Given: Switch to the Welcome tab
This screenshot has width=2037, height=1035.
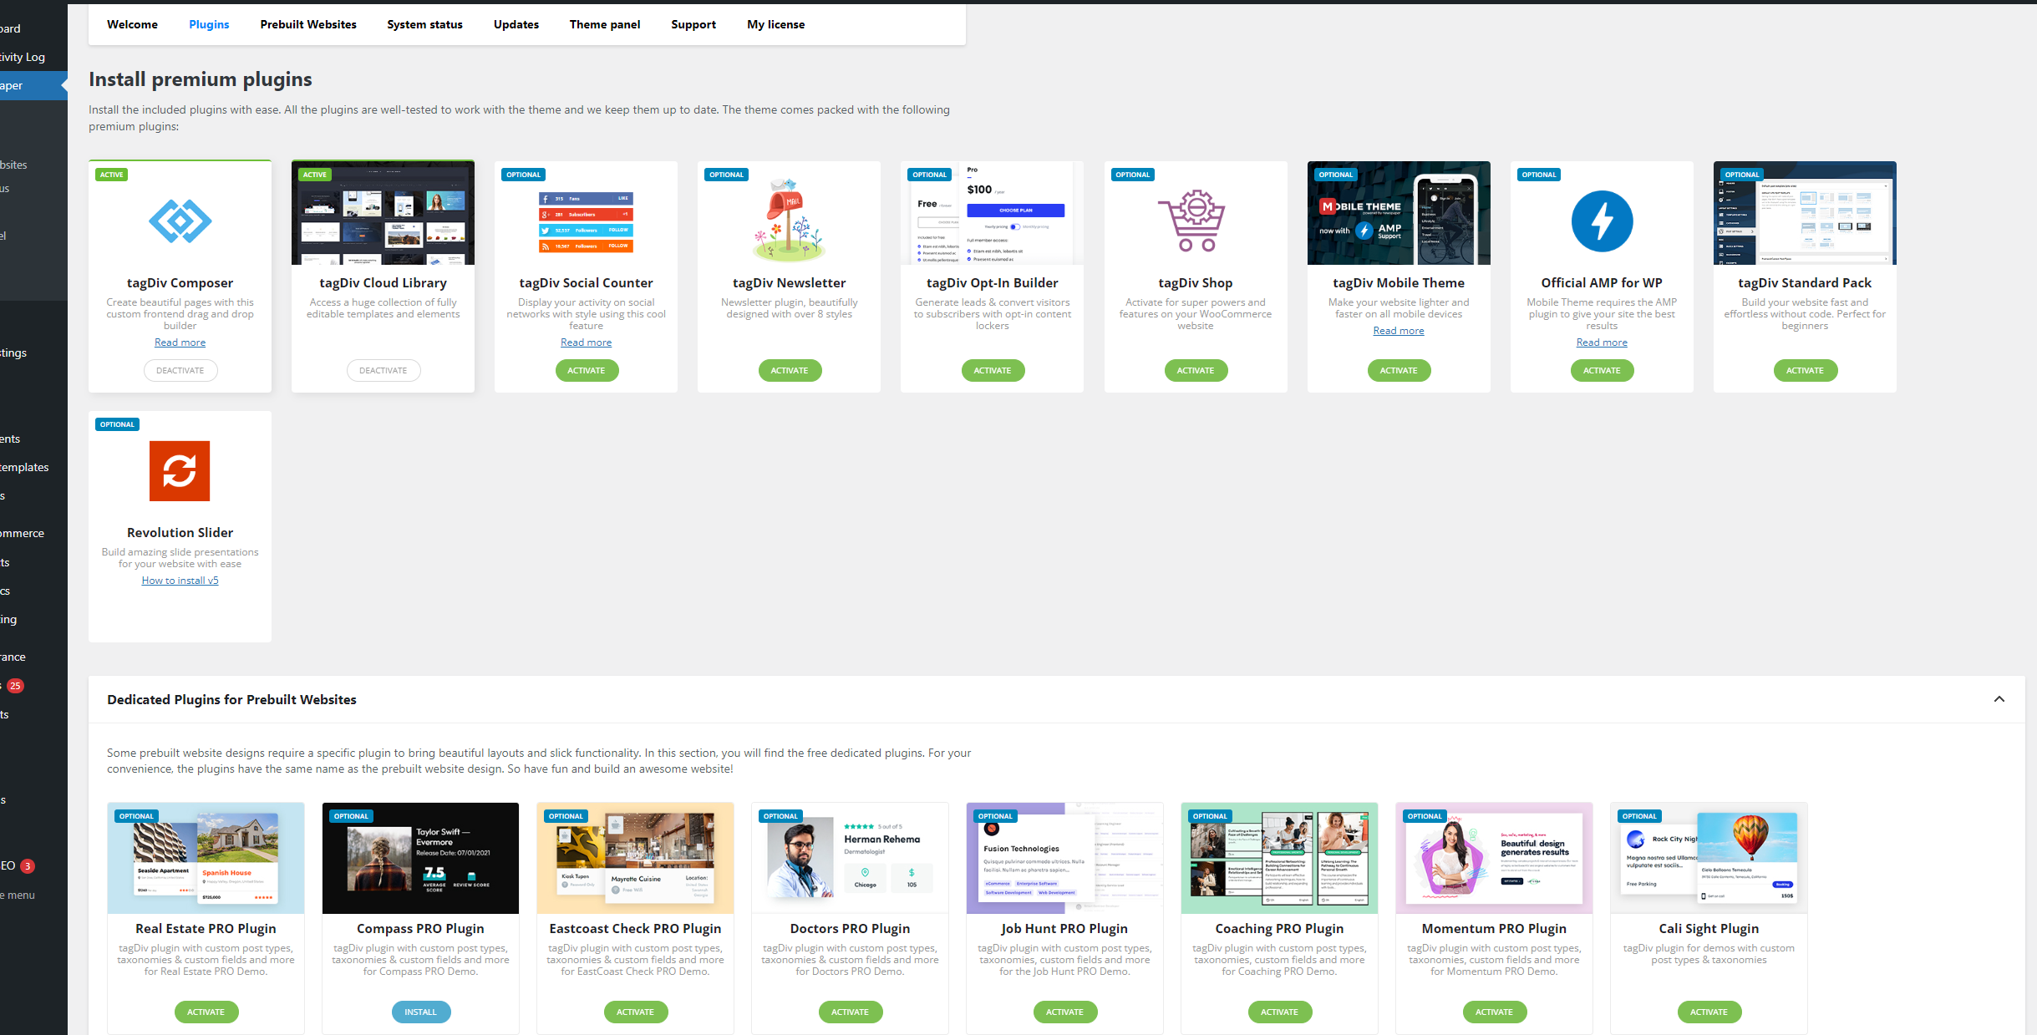Looking at the screenshot, I should pos(132,24).
